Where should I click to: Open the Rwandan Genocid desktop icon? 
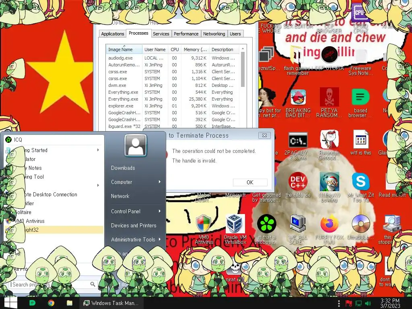pos(329,140)
